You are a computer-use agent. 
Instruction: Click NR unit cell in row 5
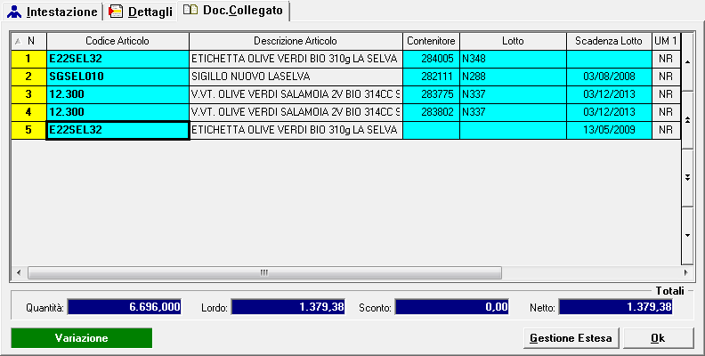tap(666, 130)
